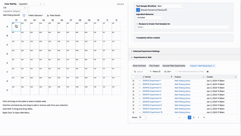241x136 pixels.
Task: Grab the drag handle icon for Experiment 5
Action: (133, 95)
